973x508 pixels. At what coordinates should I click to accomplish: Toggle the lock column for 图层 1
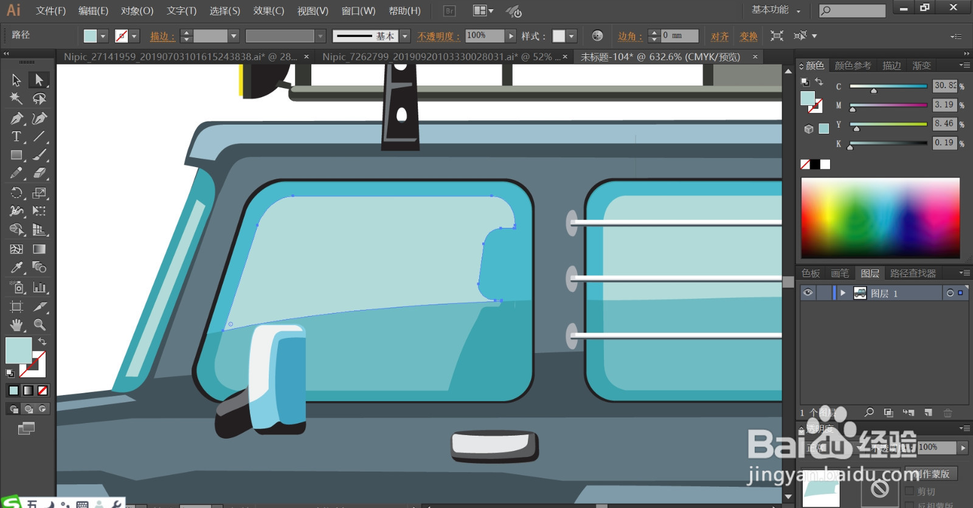click(824, 293)
